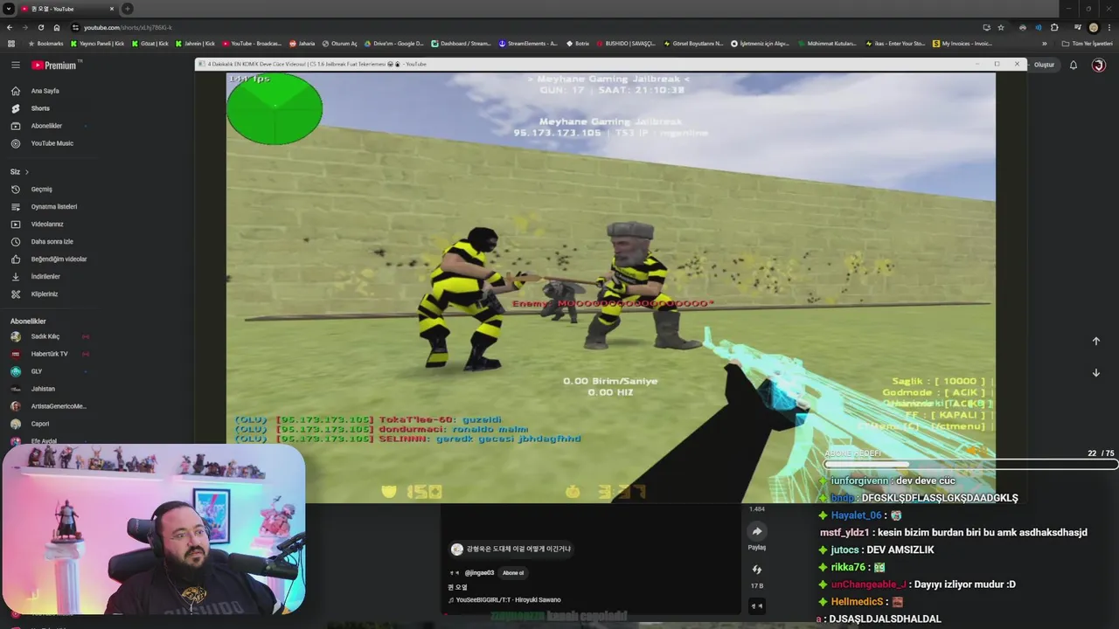Open the @jingae03 channel link
1119x629 pixels.
pos(479,573)
